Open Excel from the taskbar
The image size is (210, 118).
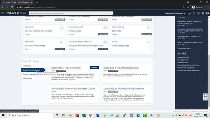pos(84,115)
